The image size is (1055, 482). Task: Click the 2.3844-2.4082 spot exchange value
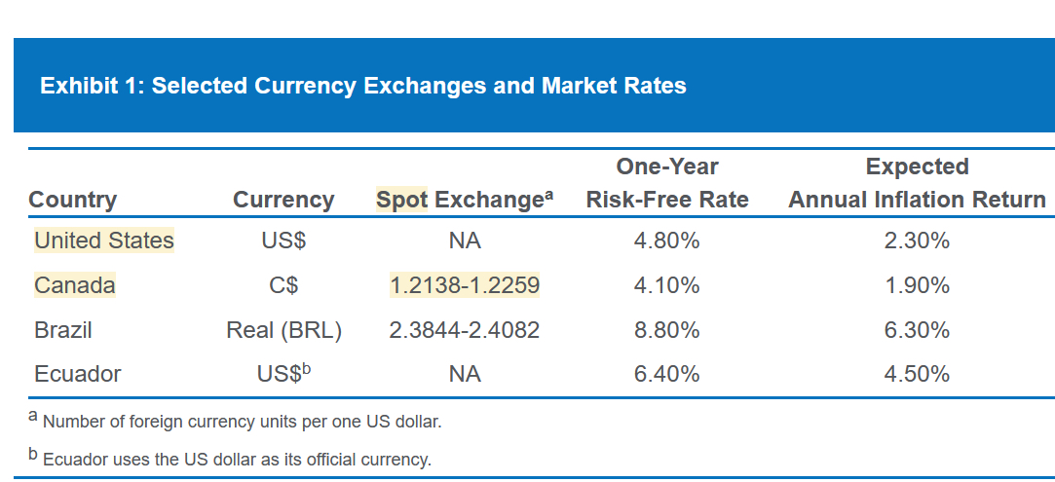(465, 330)
